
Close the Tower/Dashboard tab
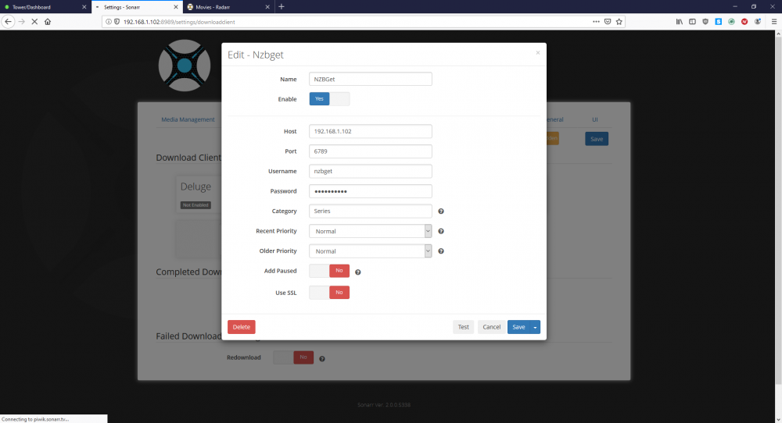[x=84, y=7]
